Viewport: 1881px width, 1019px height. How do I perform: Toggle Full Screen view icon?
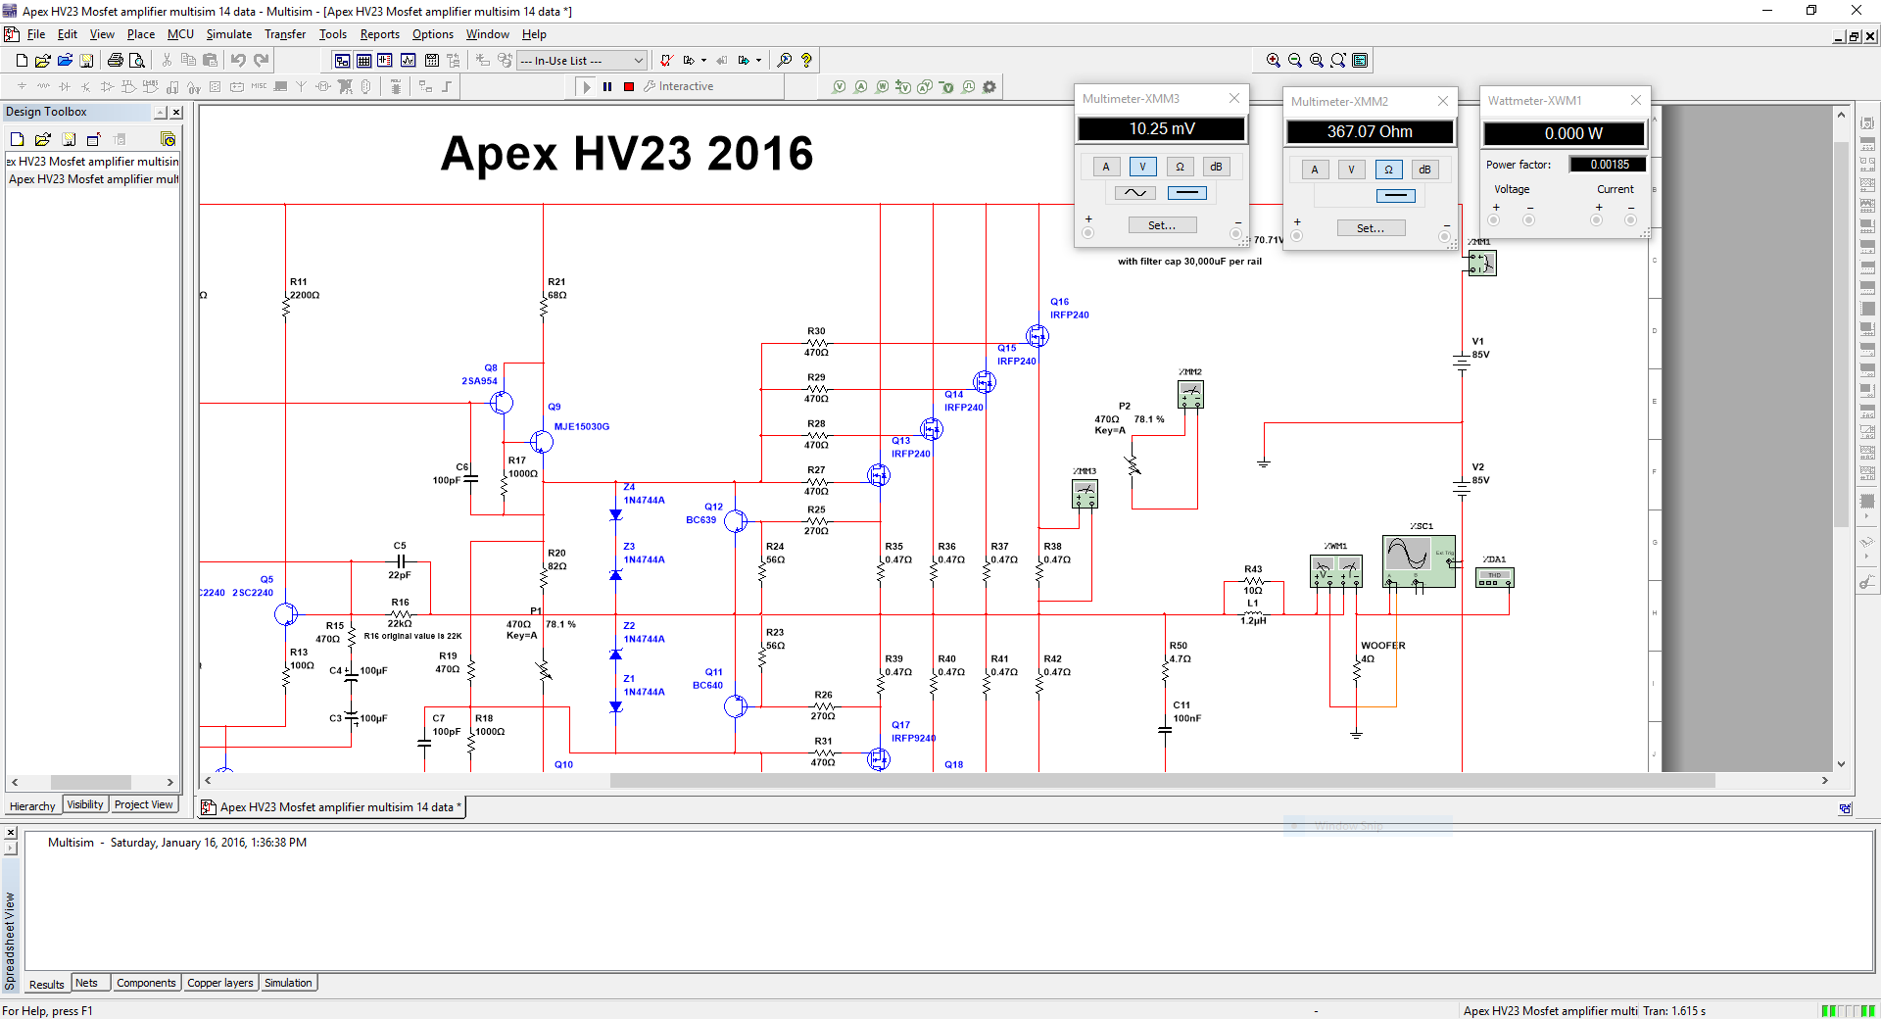point(1360,61)
